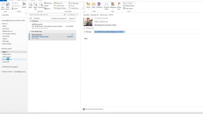Create a New Email from the ribbon
203x114 pixels.
3,6
